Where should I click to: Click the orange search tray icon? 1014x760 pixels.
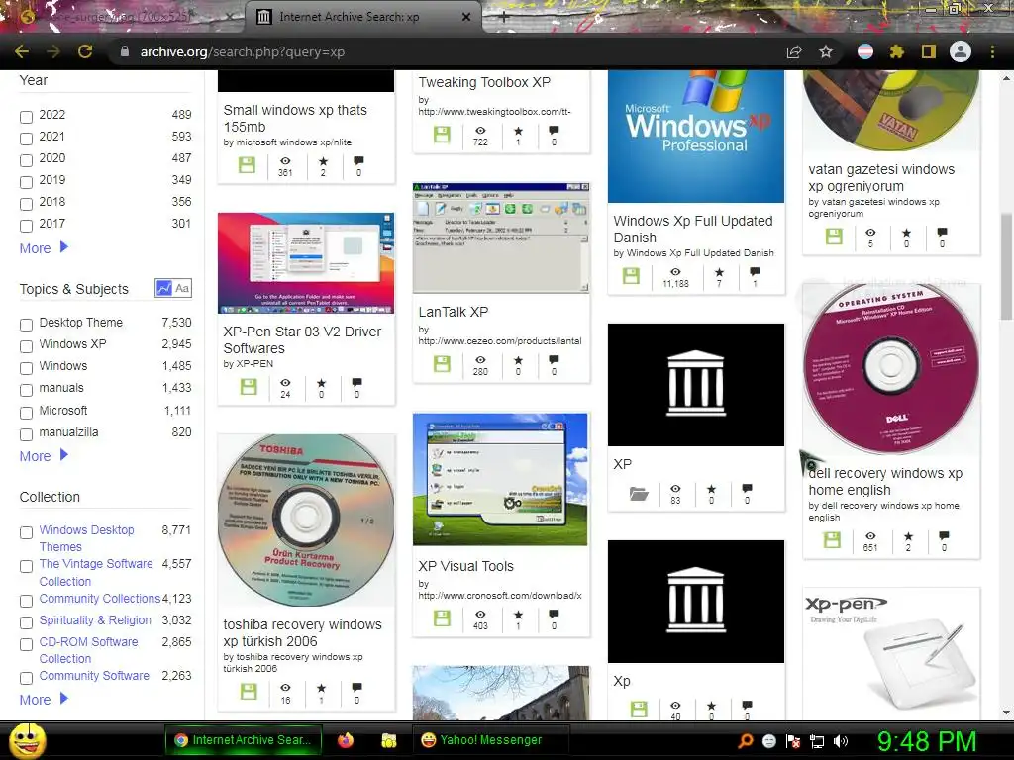point(746,741)
